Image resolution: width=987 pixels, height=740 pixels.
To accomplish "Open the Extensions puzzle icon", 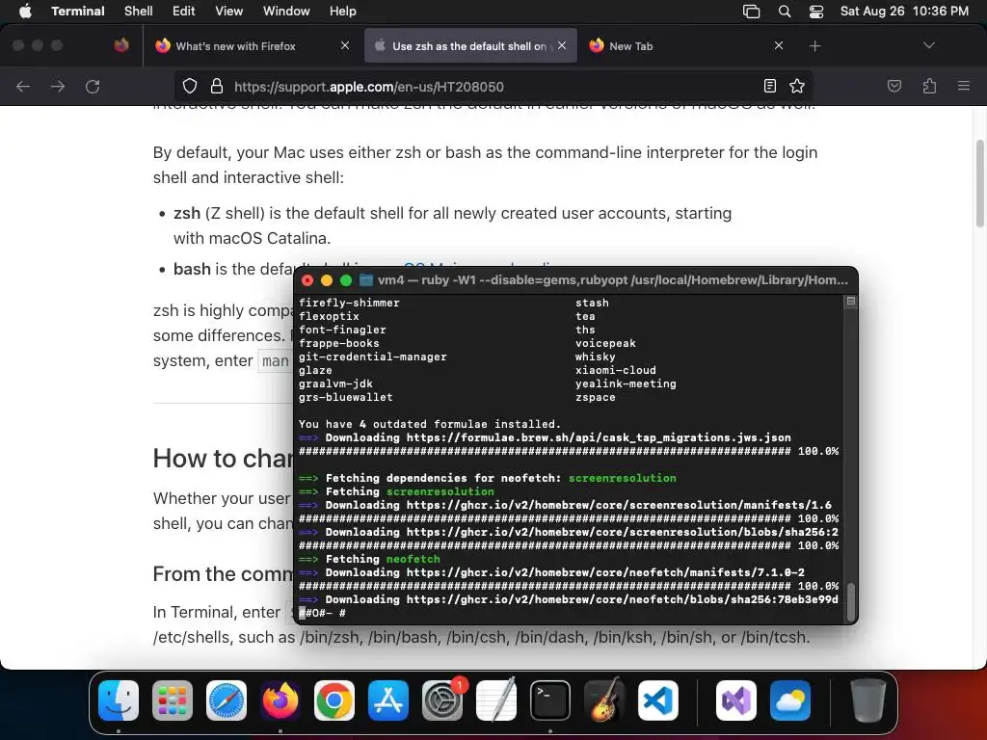I will (929, 86).
